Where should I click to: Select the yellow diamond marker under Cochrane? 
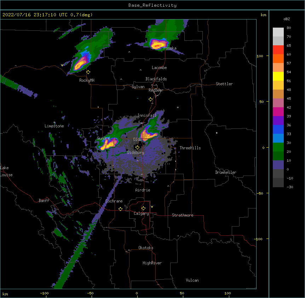[120, 209]
